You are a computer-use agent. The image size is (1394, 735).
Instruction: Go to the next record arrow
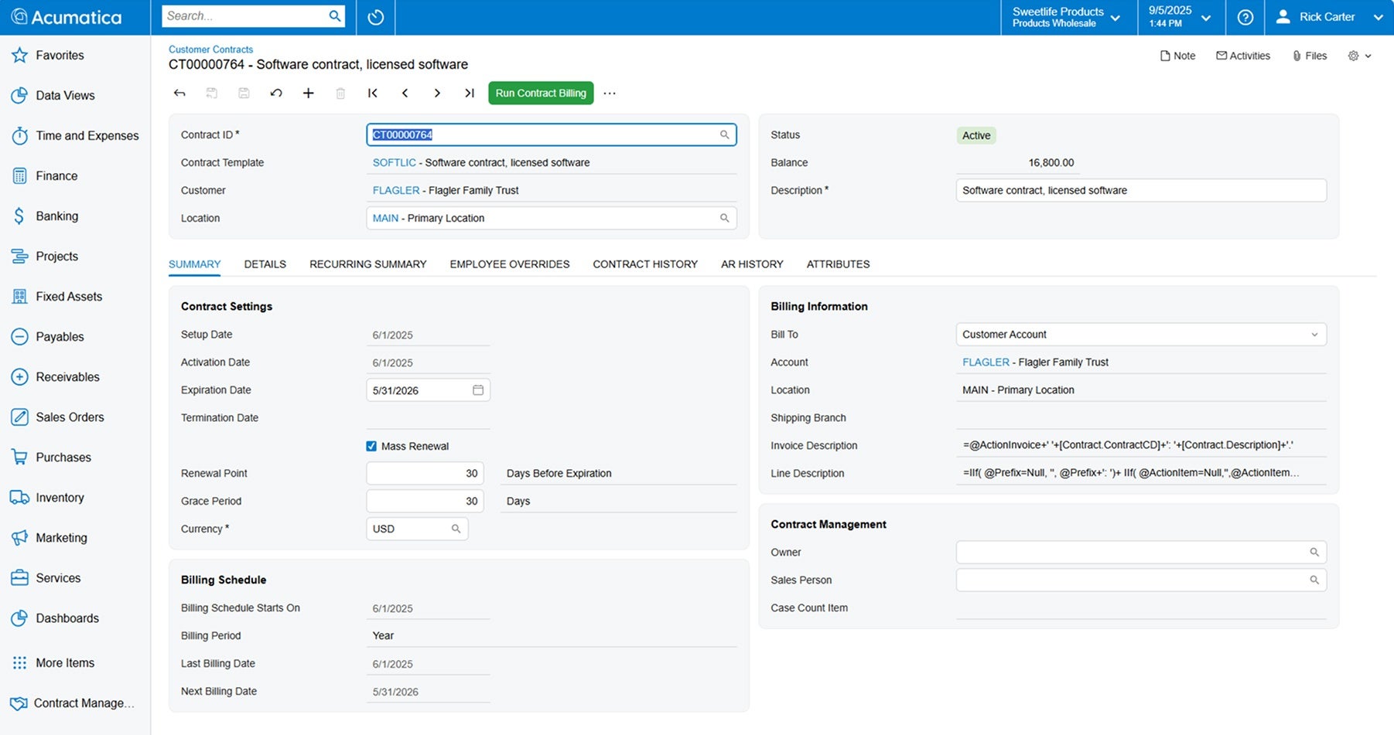coord(437,94)
